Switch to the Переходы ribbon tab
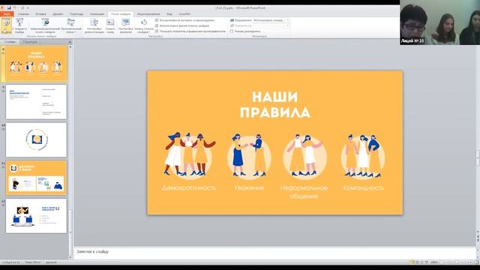Screen dimensions: 480x270 click(76, 14)
